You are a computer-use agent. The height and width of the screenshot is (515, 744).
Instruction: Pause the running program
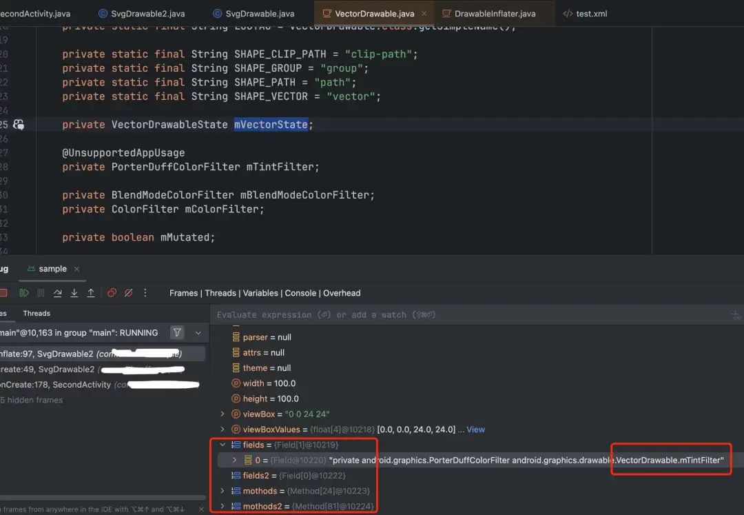pyautogui.click(x=41, y=293)
